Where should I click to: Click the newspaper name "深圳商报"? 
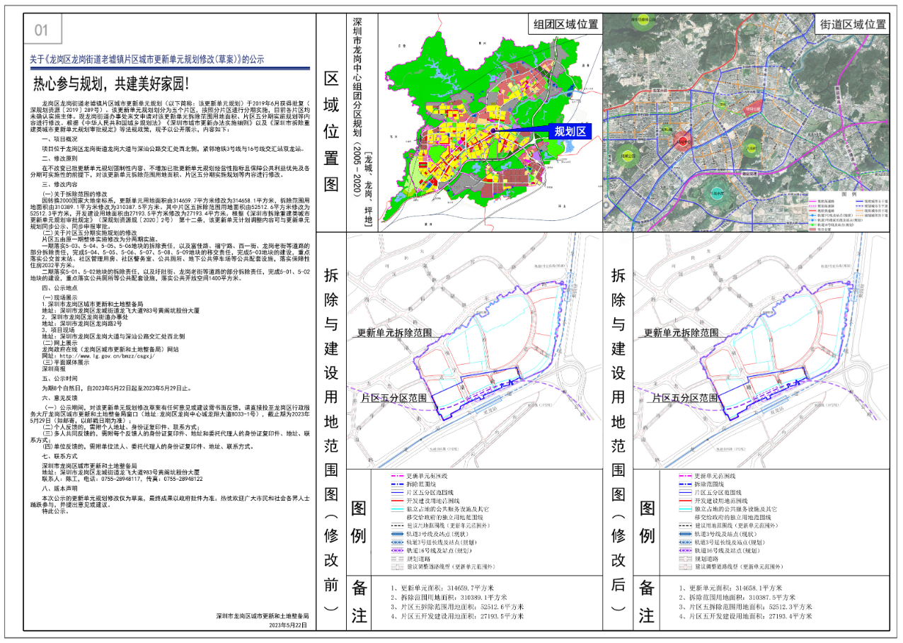54,368
